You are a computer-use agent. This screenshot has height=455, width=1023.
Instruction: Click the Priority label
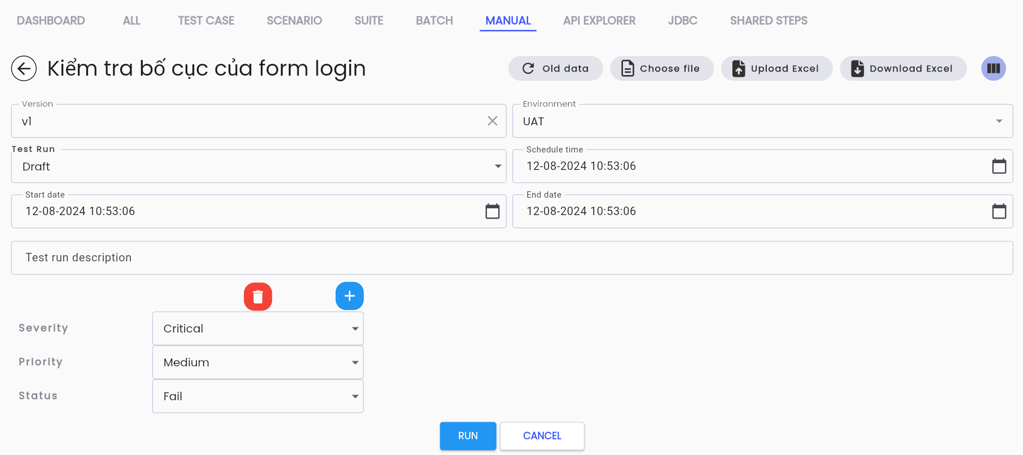[x=41, y=362]
